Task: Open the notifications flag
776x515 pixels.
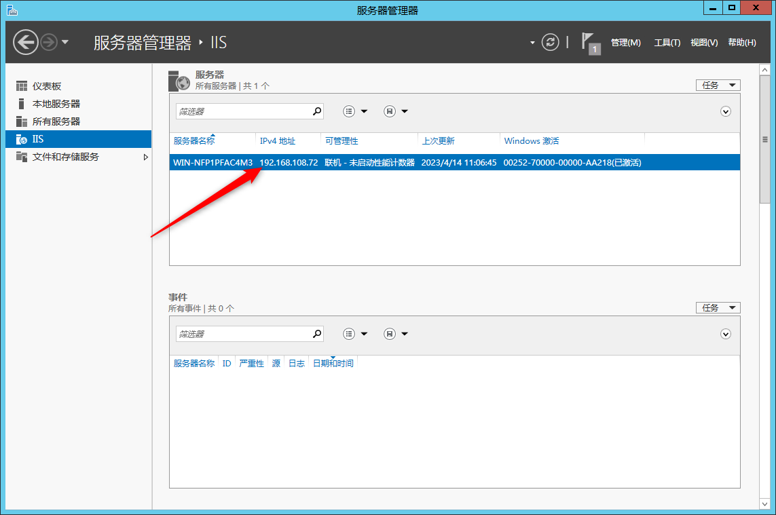Action: pos(591,43)
